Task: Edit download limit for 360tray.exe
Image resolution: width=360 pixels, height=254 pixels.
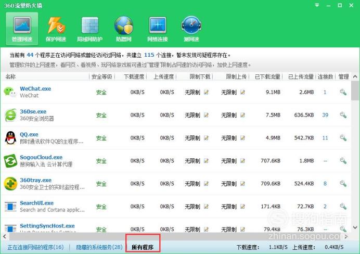Action: (206, 184)
